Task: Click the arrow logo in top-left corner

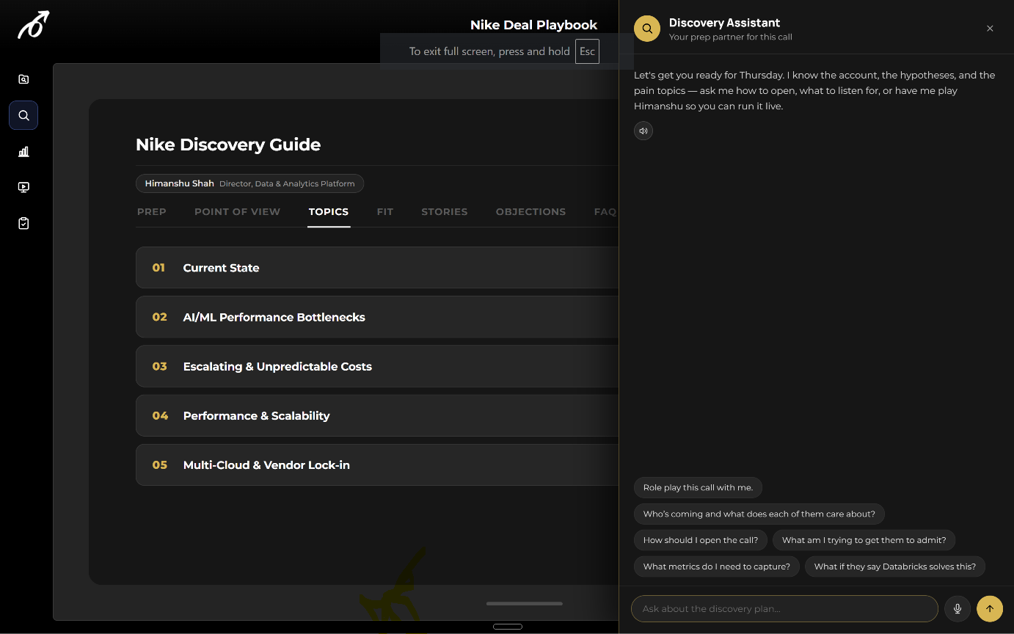Action: 34,25
